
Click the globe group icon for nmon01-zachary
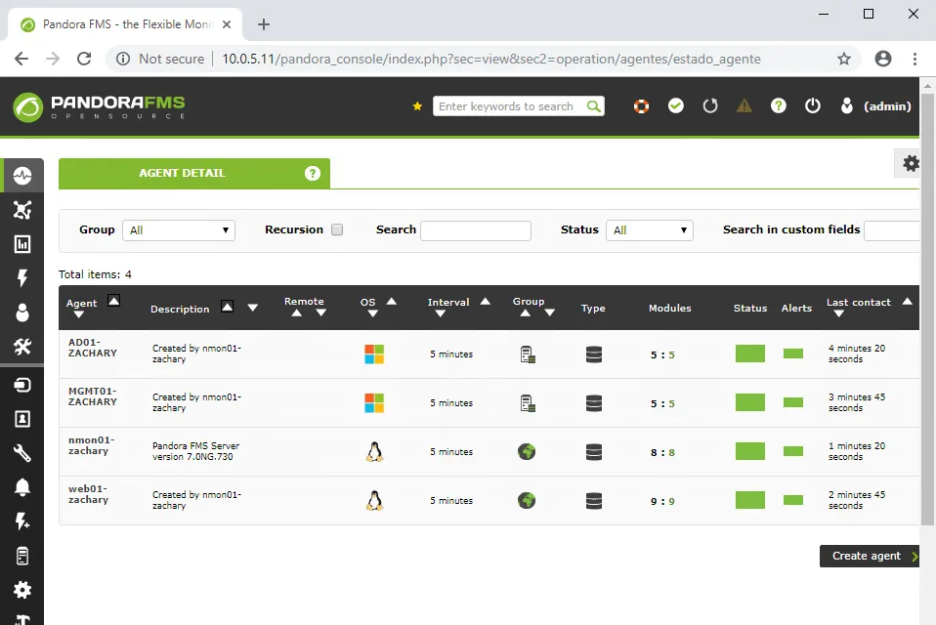click(527, 452)
